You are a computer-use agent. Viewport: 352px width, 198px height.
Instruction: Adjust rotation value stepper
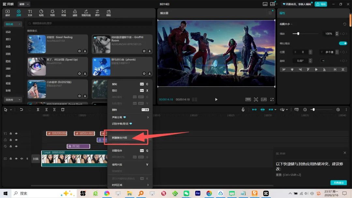(310, 61)
